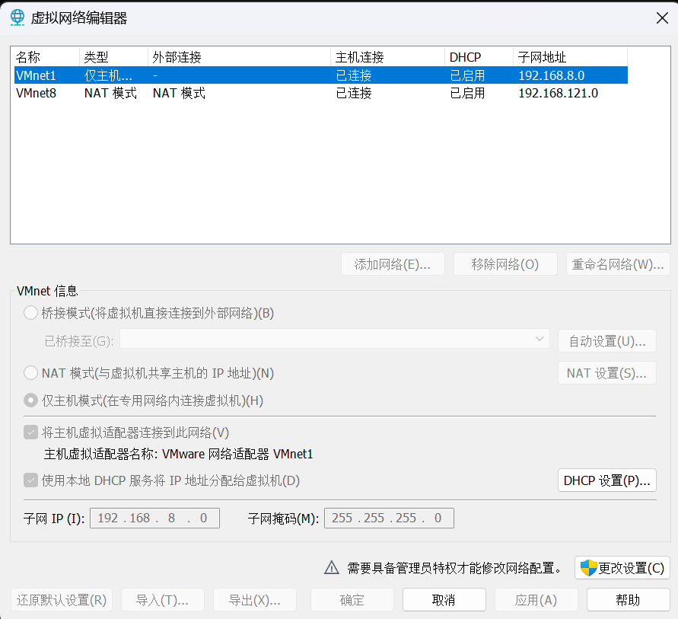678x619 pixels.
Task: Click the globe icon in title bar
Action: 18,18
